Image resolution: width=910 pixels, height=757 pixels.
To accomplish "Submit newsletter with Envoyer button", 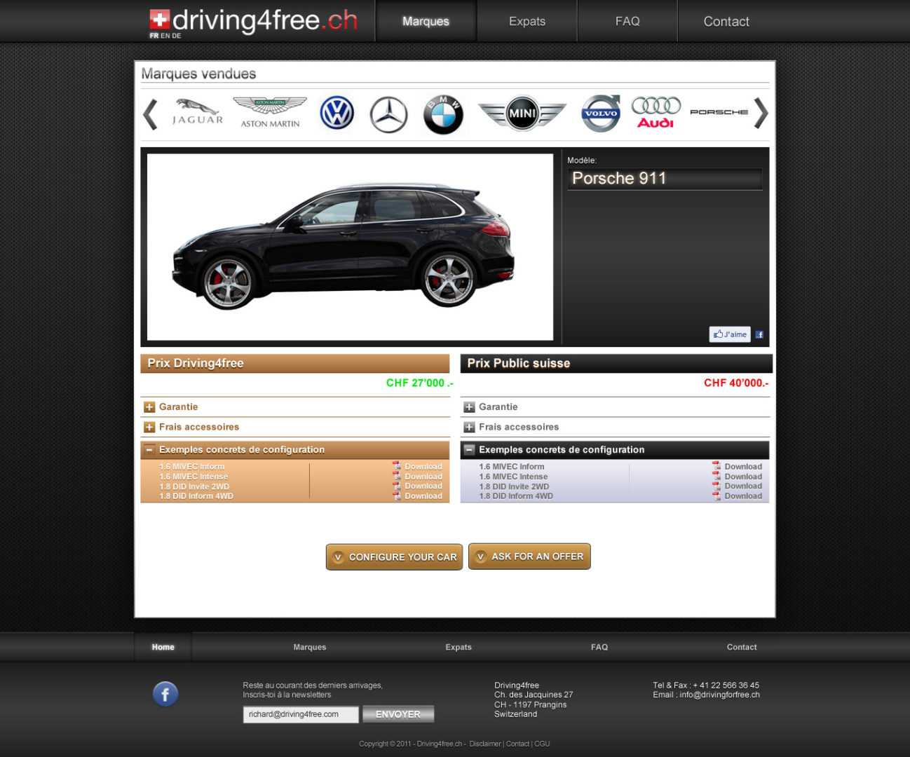I will (398, 714).
